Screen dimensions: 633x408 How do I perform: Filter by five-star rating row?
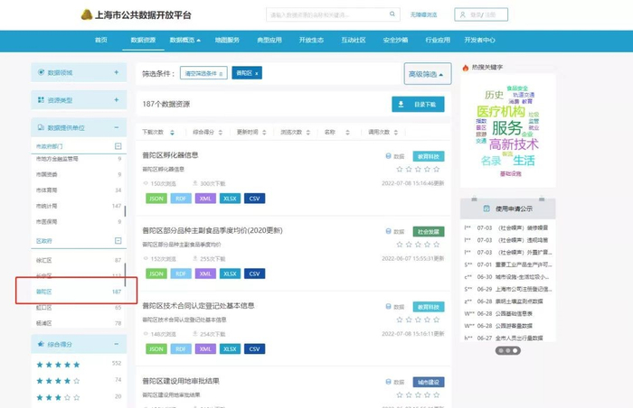click(x=79, y=365)
